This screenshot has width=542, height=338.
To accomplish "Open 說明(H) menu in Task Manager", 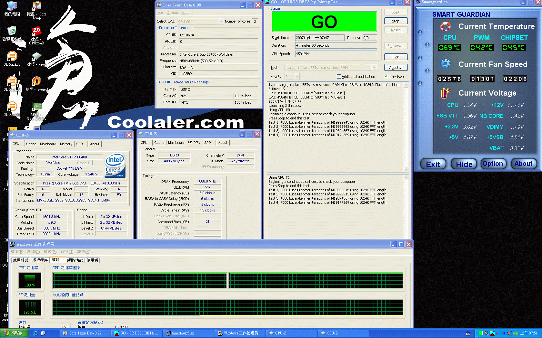I will coord(84,252).
